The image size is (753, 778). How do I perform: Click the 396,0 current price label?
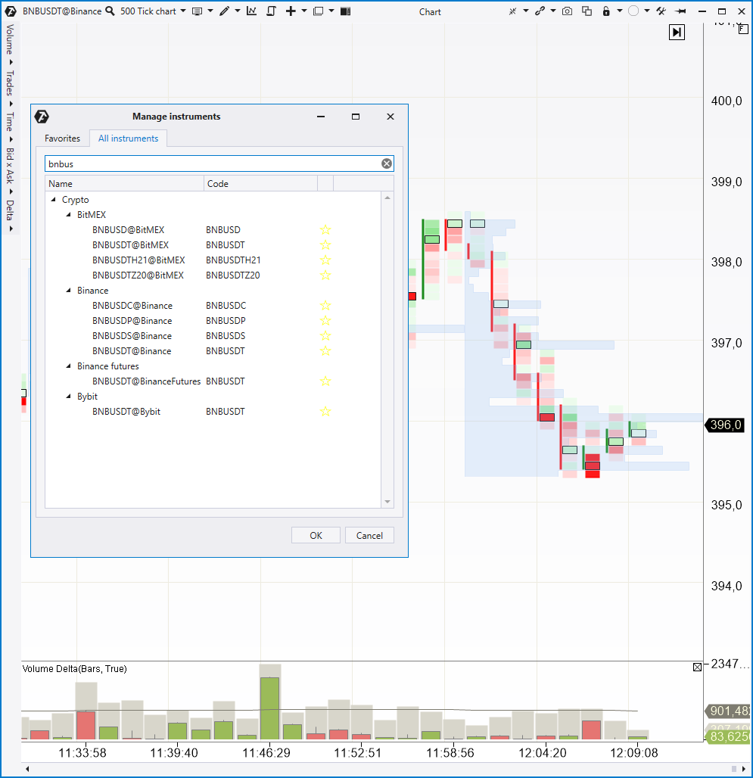tap(725, 425)
